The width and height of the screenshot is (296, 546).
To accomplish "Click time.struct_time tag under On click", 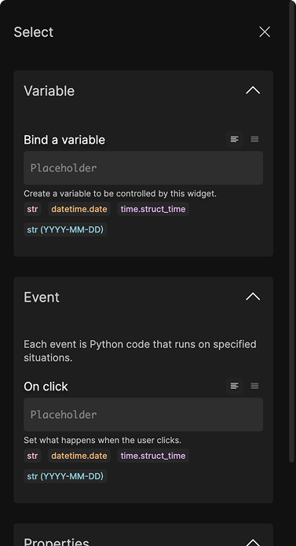I will point(153,456).
